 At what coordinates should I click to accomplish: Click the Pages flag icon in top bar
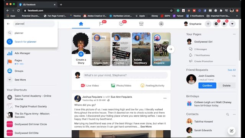101,24
